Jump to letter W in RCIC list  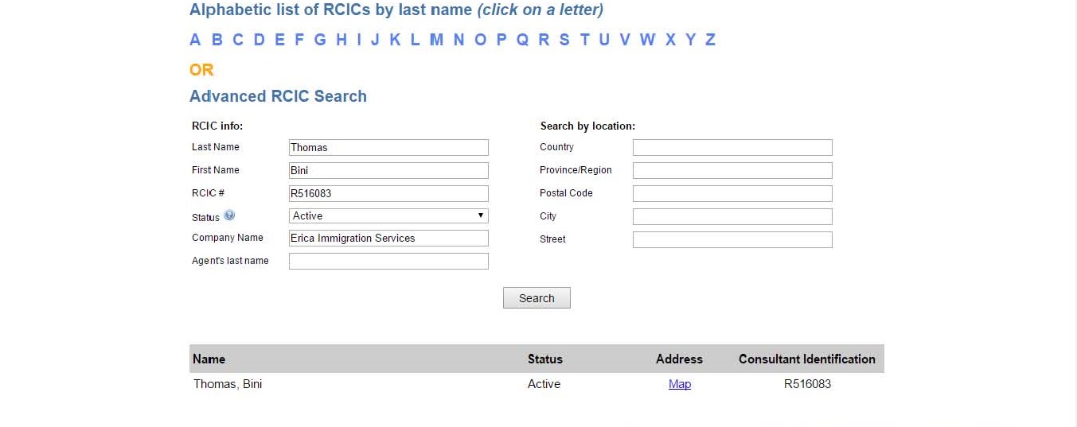647,40
